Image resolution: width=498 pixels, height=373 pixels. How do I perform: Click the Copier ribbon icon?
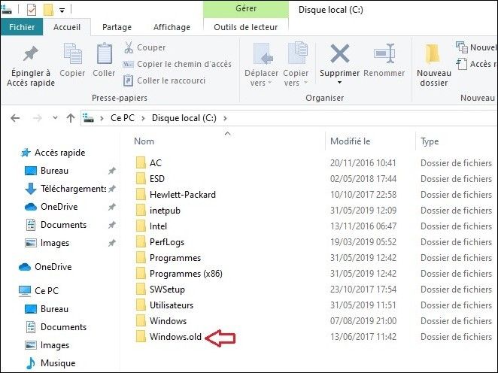point(73,53)
